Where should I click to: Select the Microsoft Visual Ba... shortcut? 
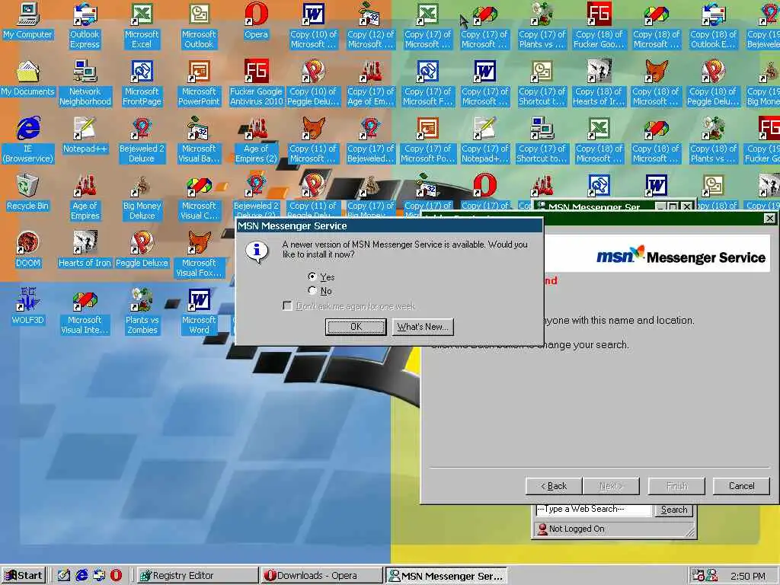199,140
